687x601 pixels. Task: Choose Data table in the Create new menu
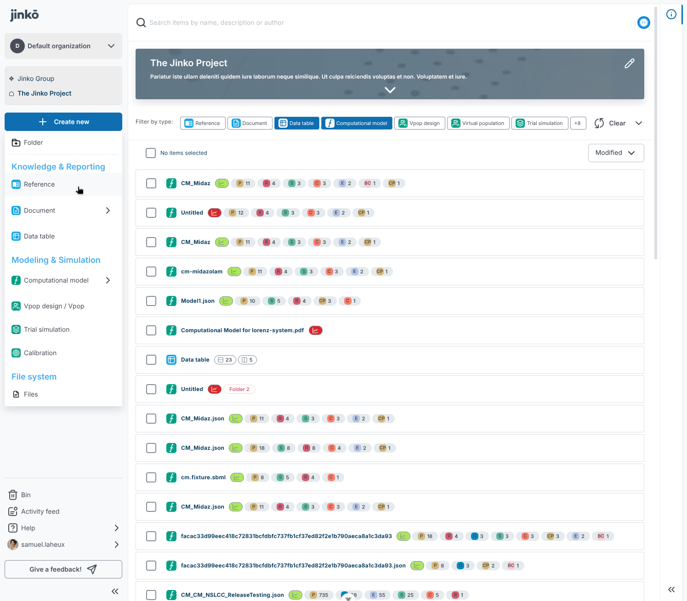(63, 236)
